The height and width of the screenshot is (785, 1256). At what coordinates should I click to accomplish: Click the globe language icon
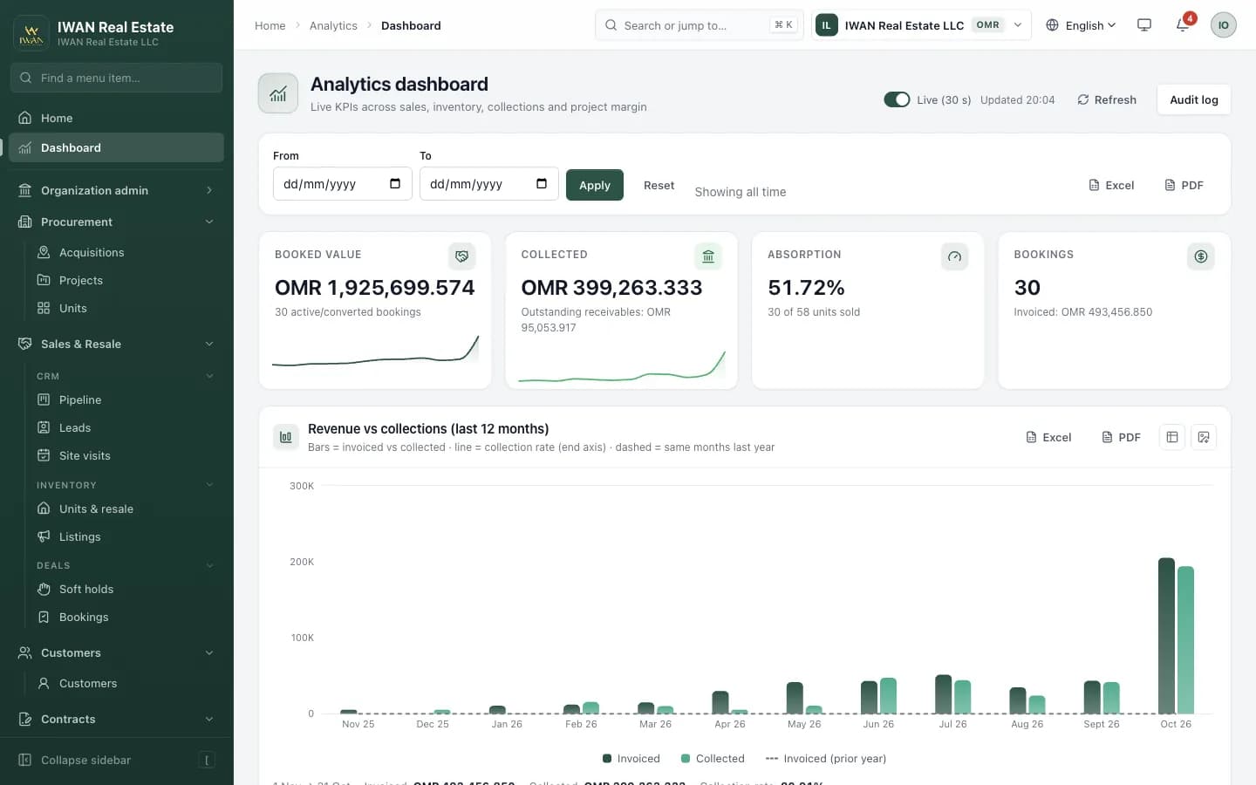point(1052,25)
